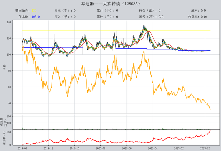Click the 2022-04 x-axis tick label

click(x=153, y=148)
